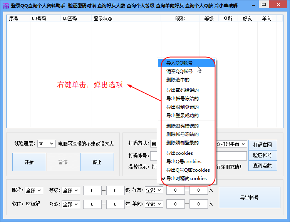Click 单向 maximum count field

tap(199, 204)
